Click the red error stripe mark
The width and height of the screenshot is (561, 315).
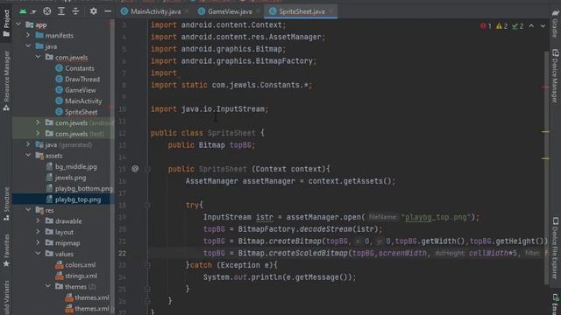click(x=545, y=87)
